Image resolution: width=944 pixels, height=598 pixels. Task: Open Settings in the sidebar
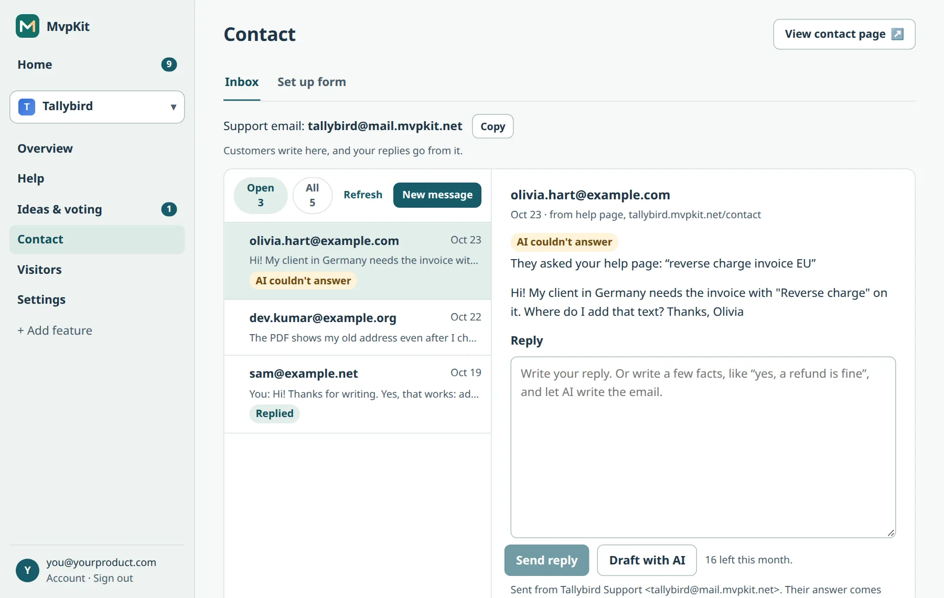click(x=97, y=300)
